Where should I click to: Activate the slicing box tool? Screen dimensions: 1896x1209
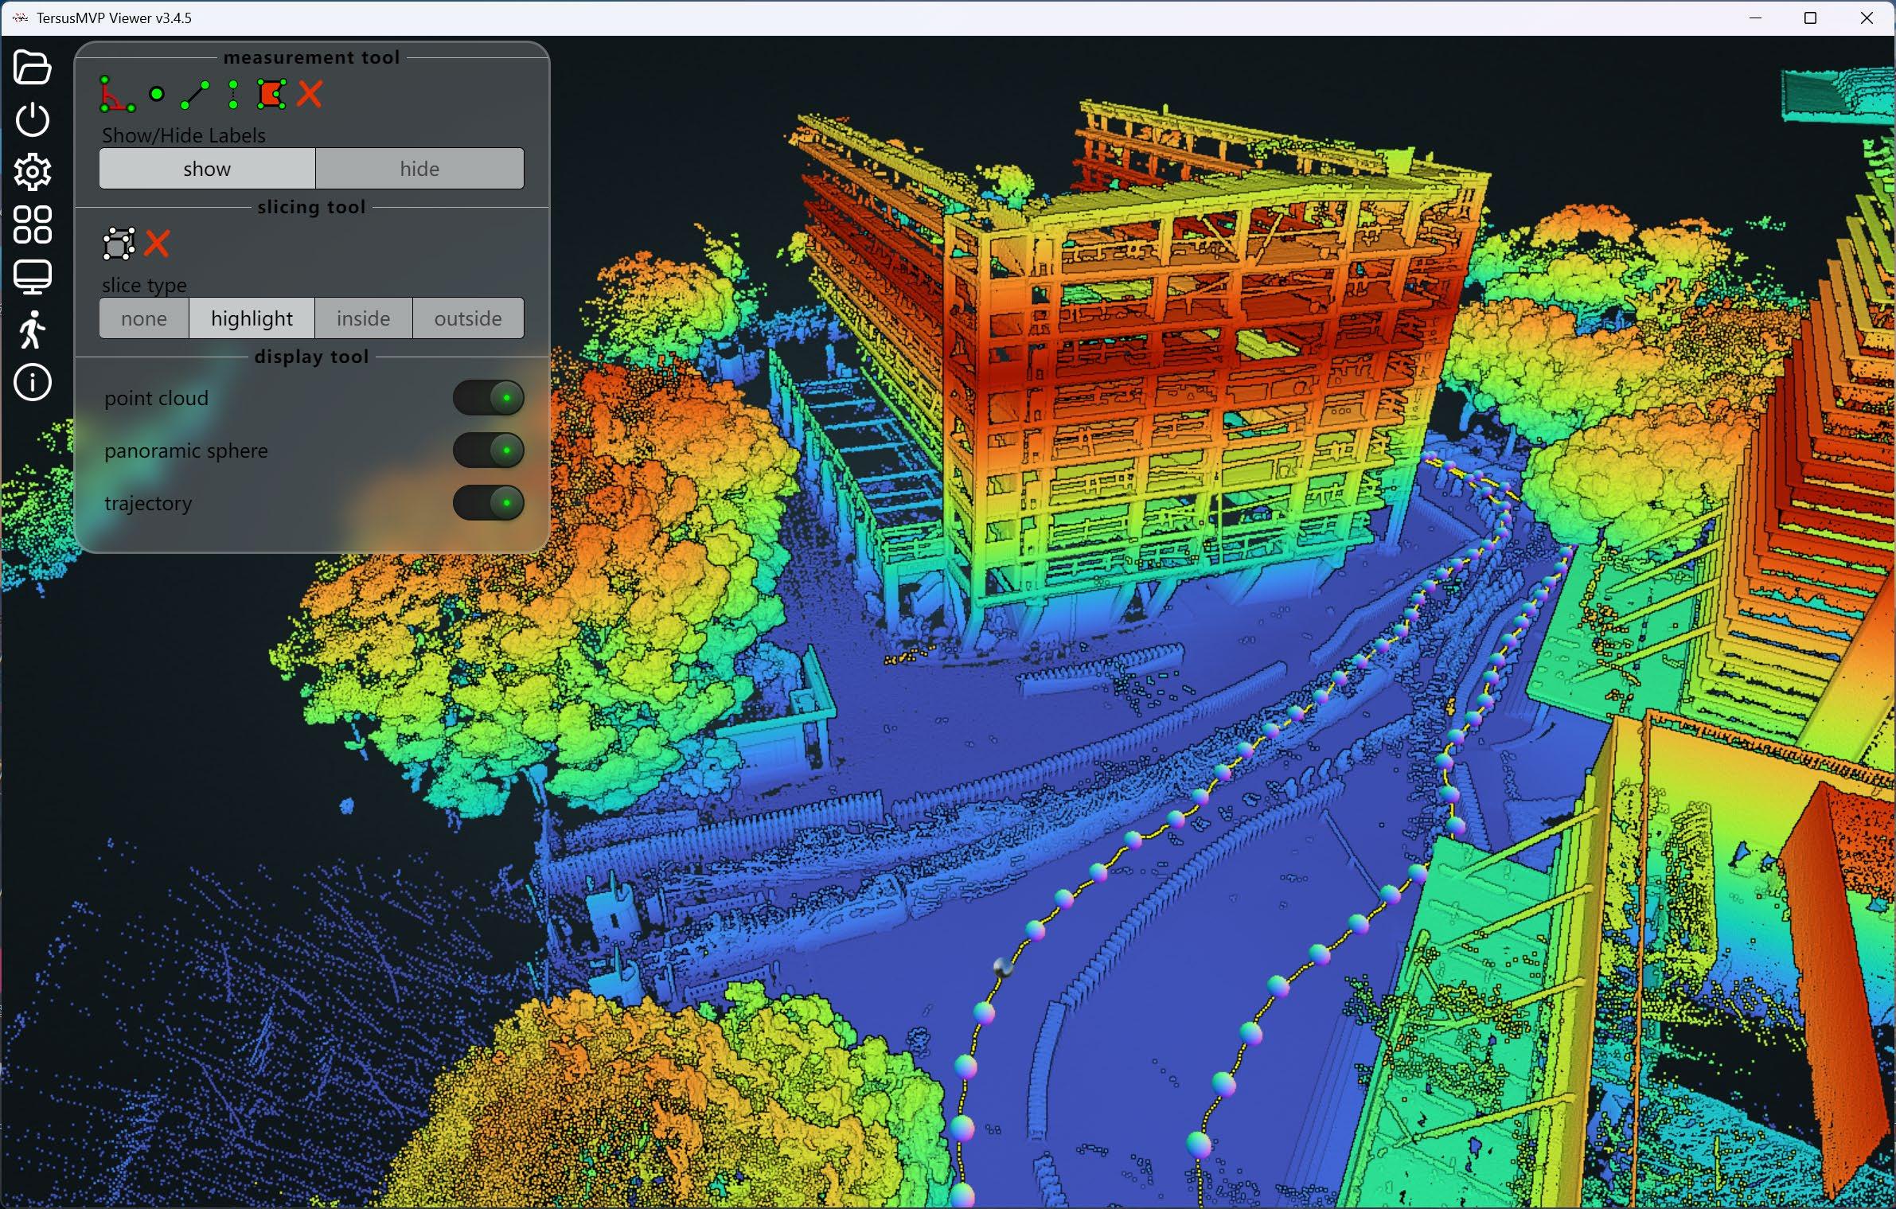[x=119, y=244]
